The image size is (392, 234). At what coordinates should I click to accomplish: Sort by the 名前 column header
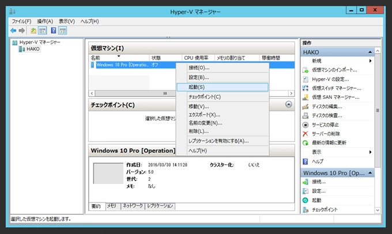click(119, 58)
